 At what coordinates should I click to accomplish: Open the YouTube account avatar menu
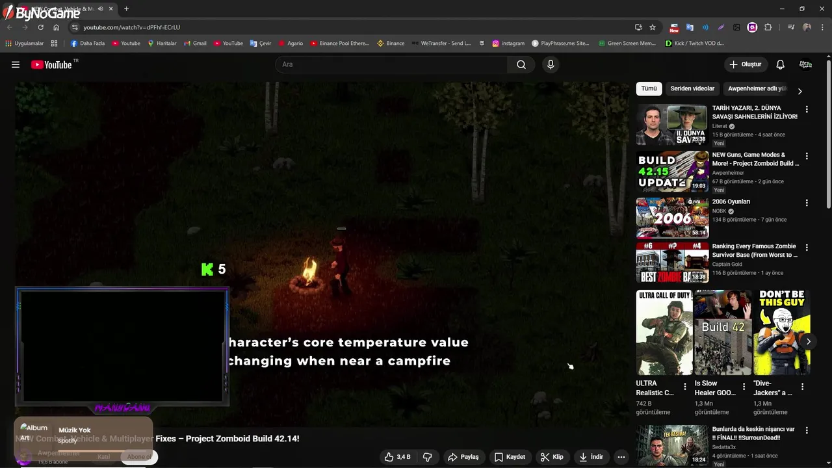805,64
